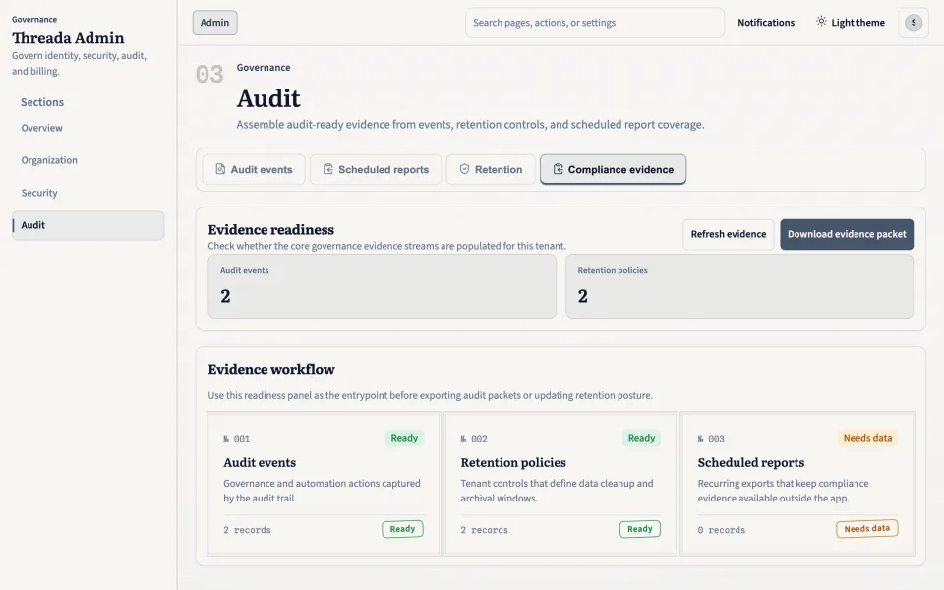
Task: Open the Scheduled reports workflow card
Action: click(x=797, y=484)
